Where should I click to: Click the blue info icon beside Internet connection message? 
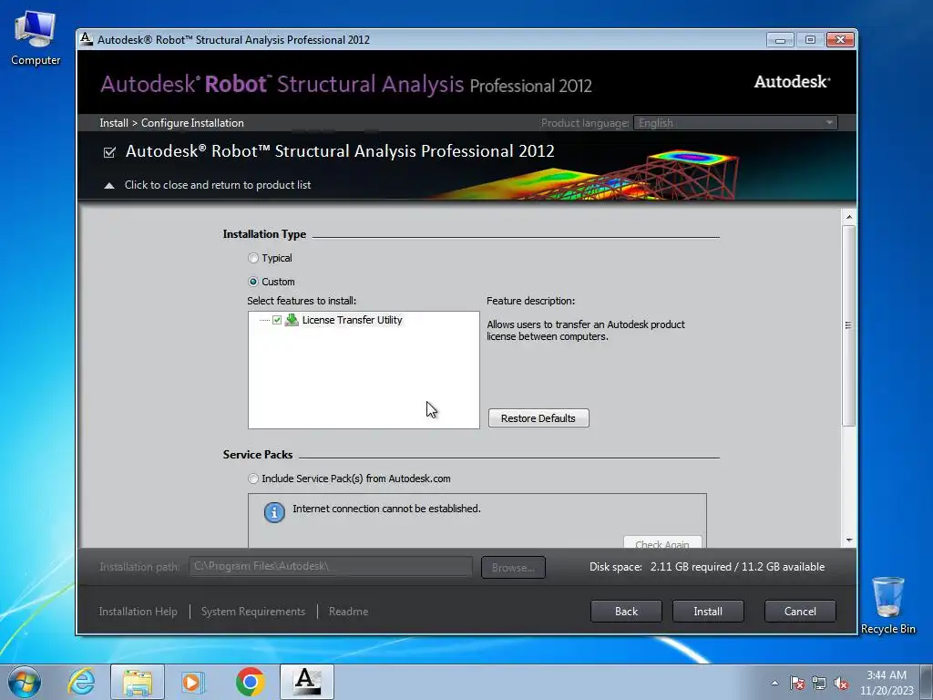pyautogui.click(x=274, y=512)
